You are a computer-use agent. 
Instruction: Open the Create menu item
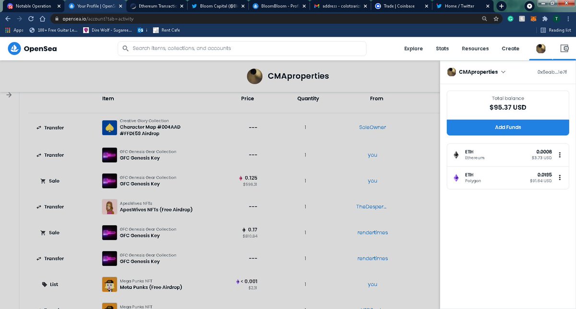pos(510,48)
